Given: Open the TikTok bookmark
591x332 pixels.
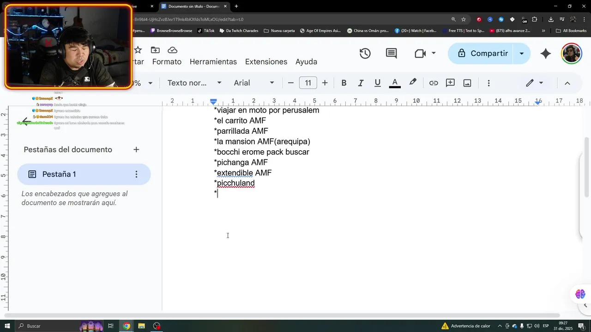Looking at the screenshot, I should point(206,31).
